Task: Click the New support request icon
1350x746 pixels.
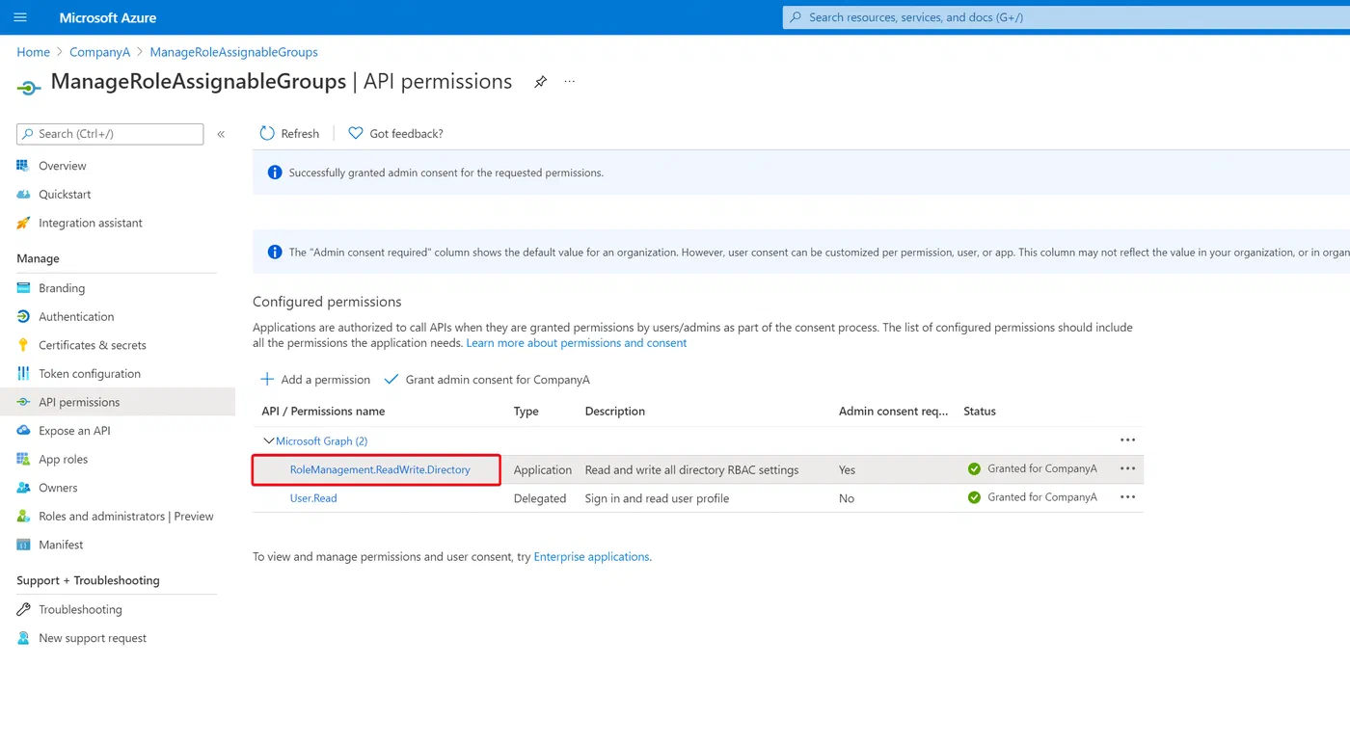Action: [x=23, y=638]
